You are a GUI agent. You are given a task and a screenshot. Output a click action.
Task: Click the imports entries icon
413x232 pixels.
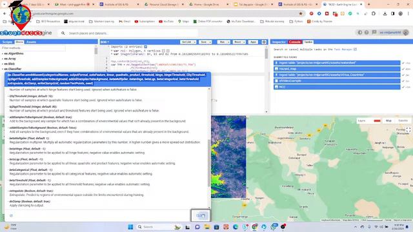coord(145,46)
